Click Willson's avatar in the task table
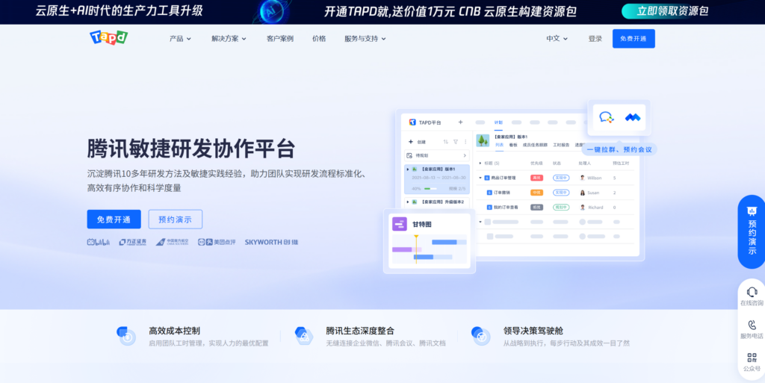The width and height of the screenshot is (765, 383). coord(582,178)
